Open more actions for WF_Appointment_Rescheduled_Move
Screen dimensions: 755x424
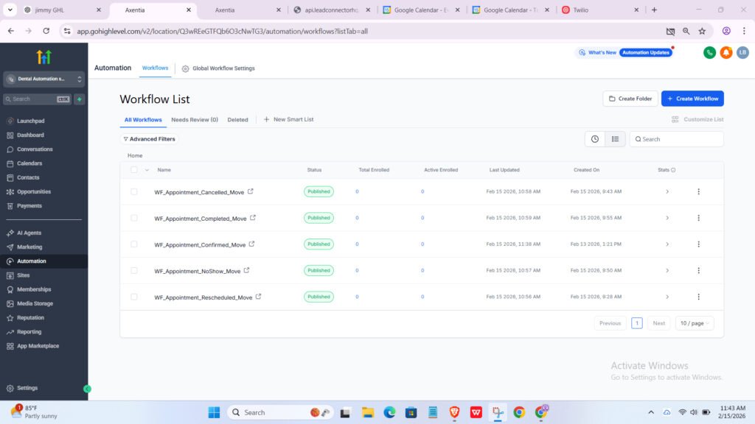(x=698, y=297)
